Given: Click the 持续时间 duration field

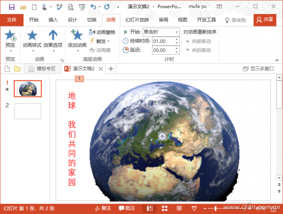Looking at the screenshot, I should click(164, 41).
